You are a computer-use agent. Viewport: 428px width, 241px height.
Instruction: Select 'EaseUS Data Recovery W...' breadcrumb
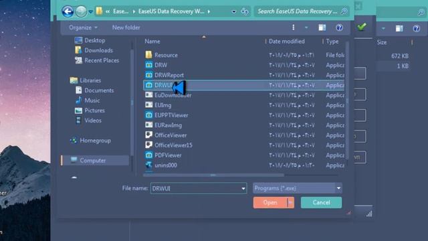(171, 11)
